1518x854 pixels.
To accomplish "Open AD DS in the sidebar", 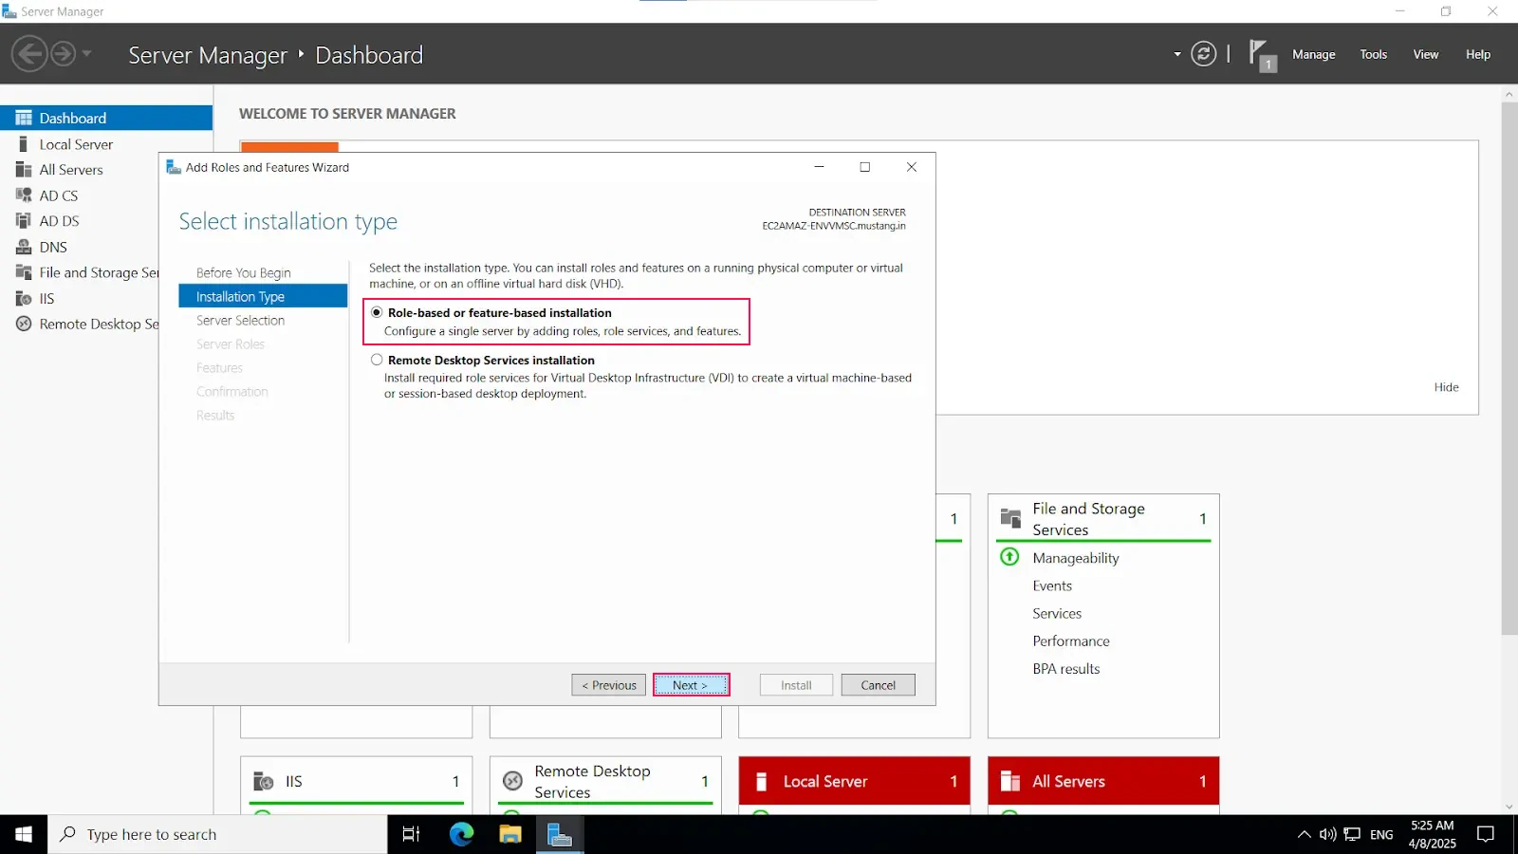I will pos(59,220).
